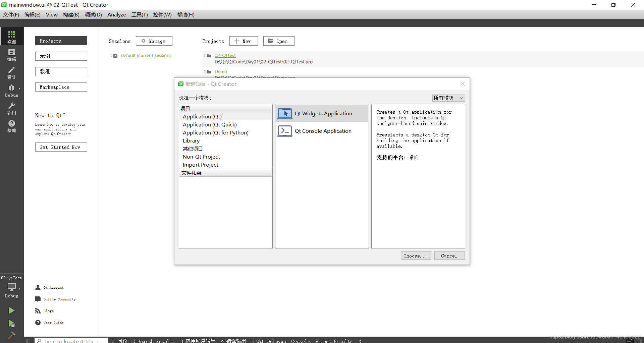644x343 pixels.
Task: Click the green Run button
Action: (11, 310)
